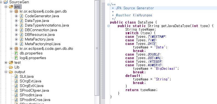Click the SLit.java file icon
217x104 pixels.
(x=16, y=76)
